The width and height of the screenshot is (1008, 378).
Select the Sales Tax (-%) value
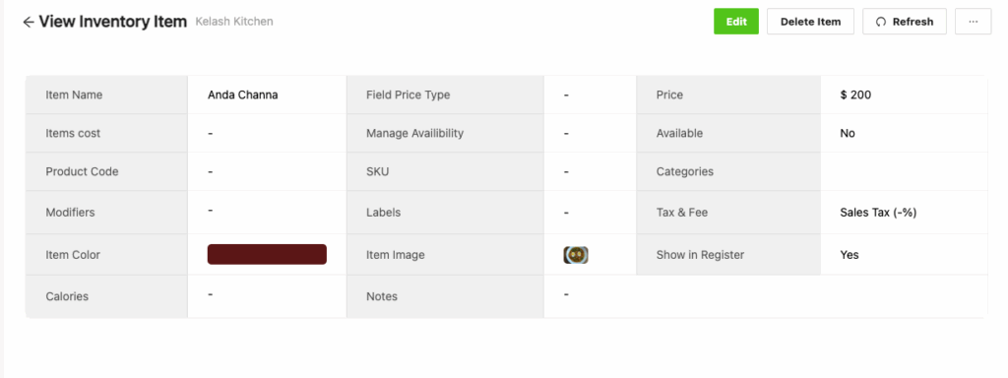tap(878, 213)
